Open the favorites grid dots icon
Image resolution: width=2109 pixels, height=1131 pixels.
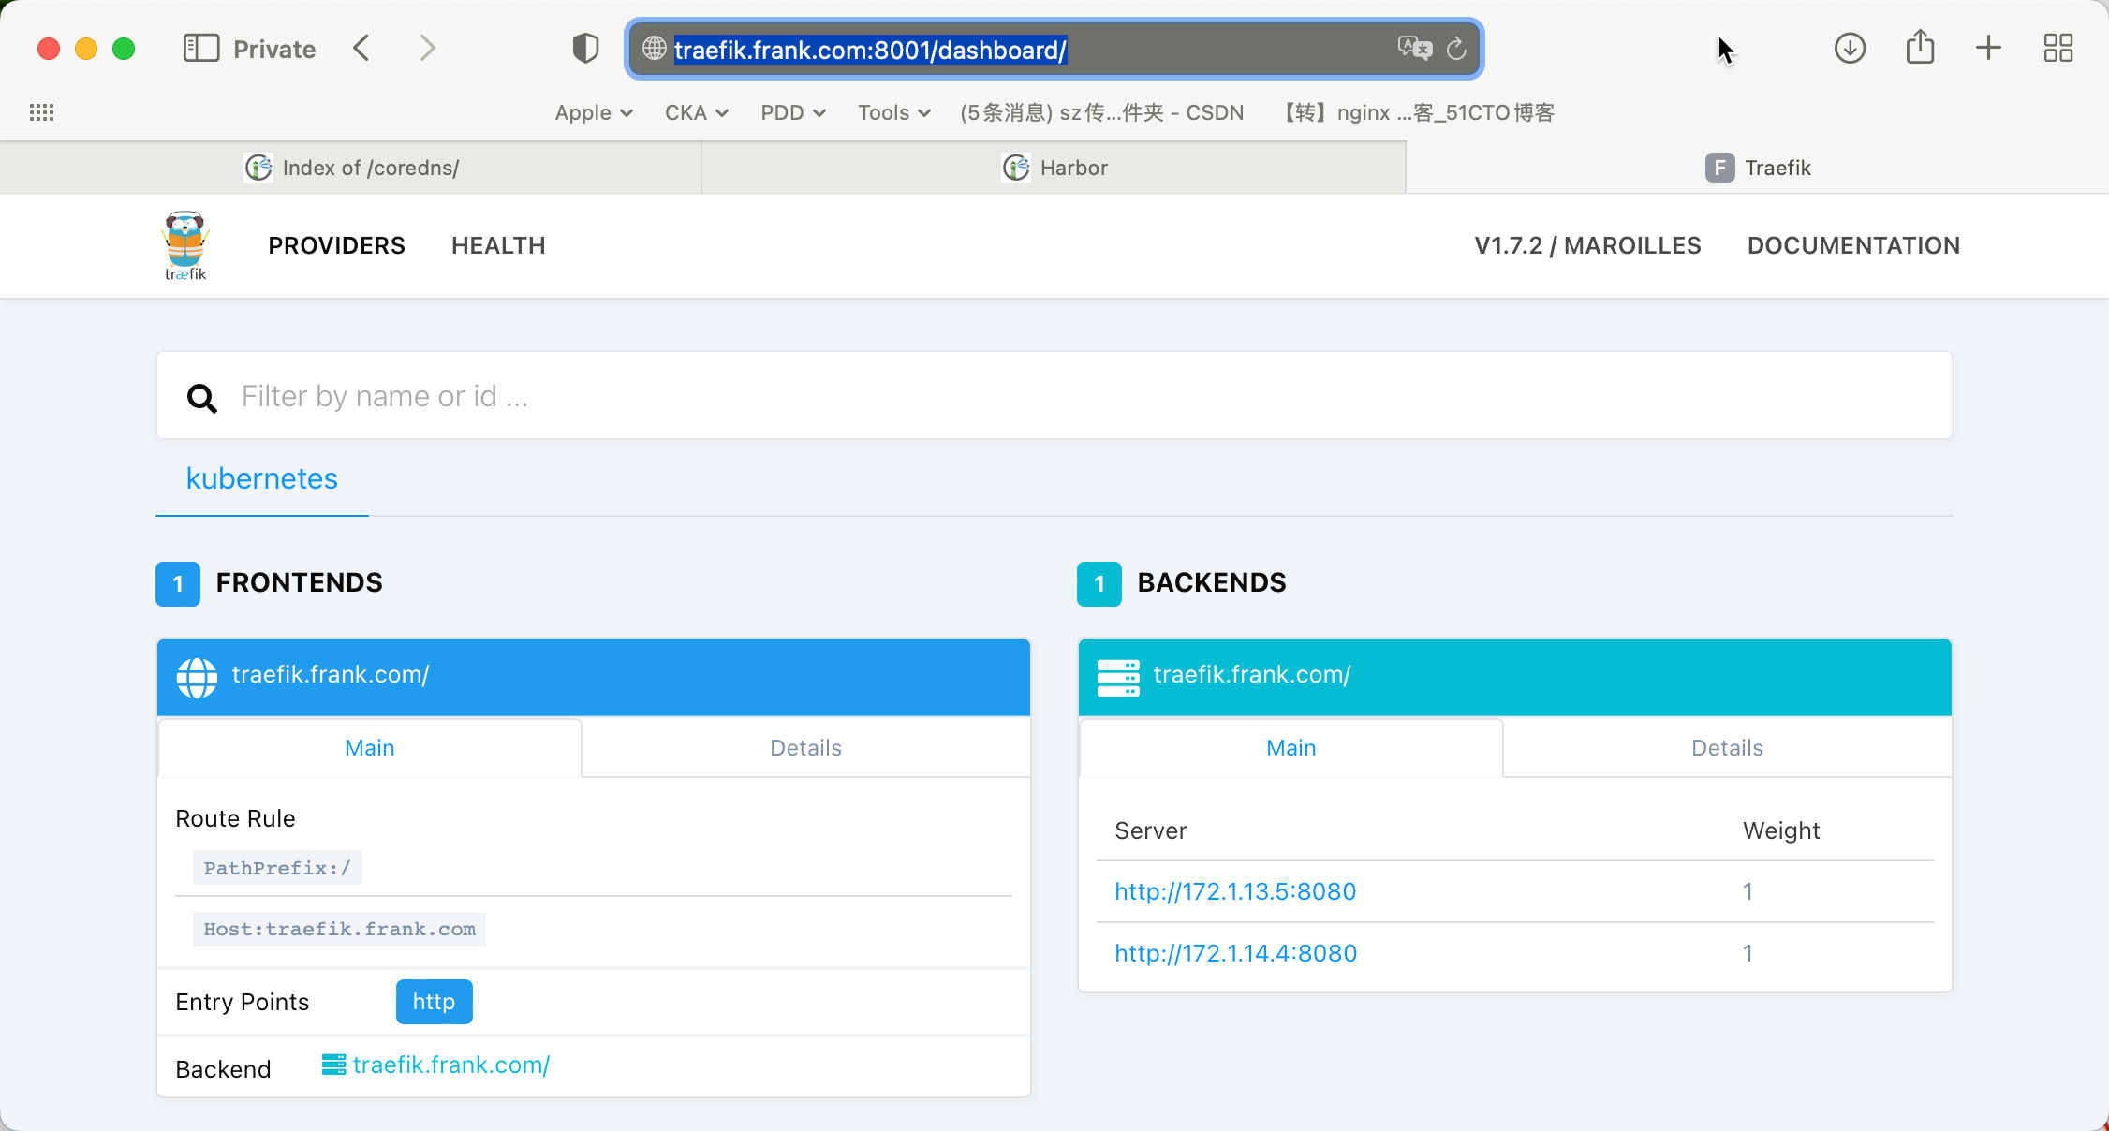tap(41, 112)
